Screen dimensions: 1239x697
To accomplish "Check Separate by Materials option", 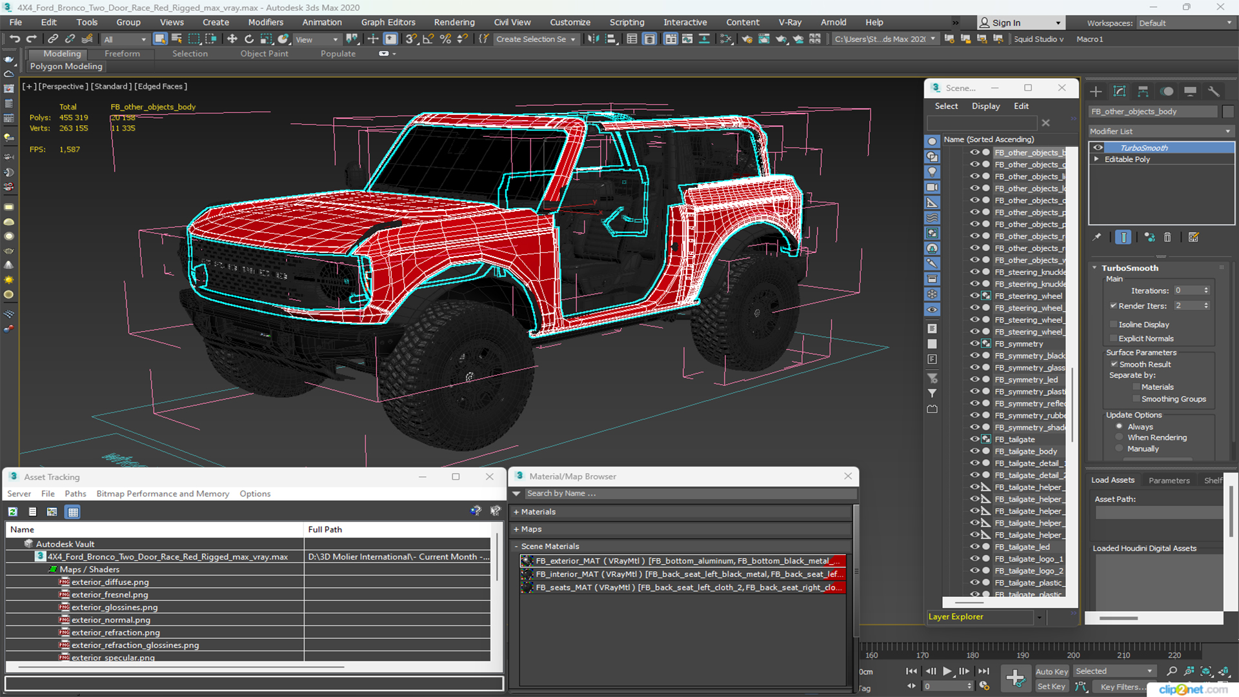I will (x=1136, y=387).
